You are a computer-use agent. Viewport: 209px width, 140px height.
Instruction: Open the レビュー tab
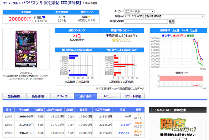click(109, 96)
